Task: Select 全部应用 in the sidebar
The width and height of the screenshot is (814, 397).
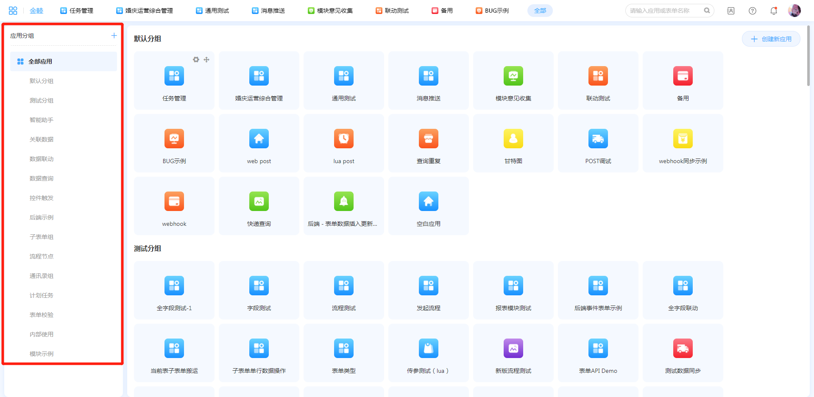Action: point(40,61)
